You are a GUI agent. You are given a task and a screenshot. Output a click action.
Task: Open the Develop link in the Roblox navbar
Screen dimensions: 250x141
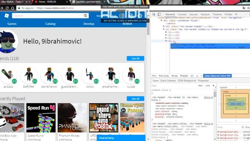click(x=89, y=23)
